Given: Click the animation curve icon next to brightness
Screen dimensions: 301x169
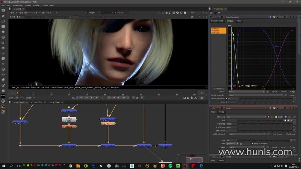Looking at the screenshot, I should (x=294, y=127).
